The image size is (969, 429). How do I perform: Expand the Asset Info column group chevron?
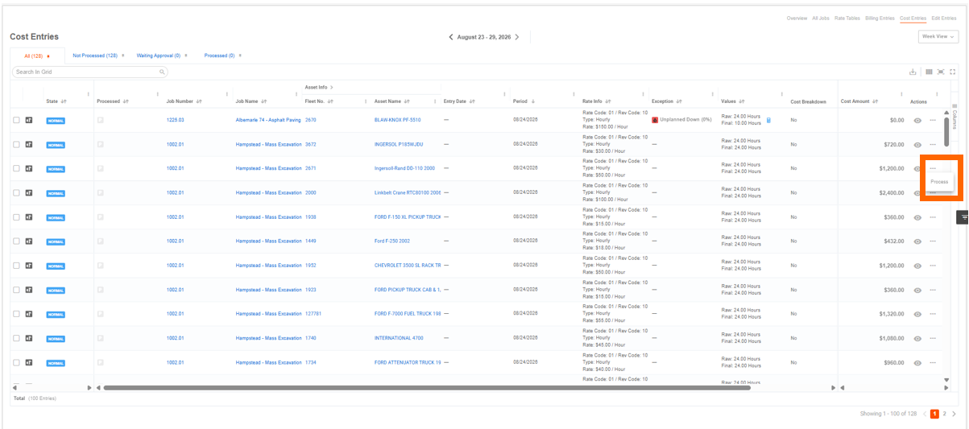click(332, 87)
